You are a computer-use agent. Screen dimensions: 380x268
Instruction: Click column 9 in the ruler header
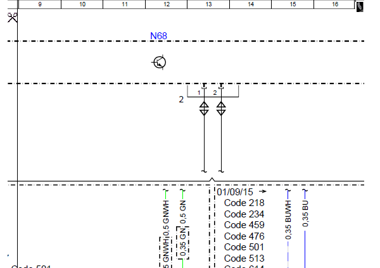click(x=40, y=4)
